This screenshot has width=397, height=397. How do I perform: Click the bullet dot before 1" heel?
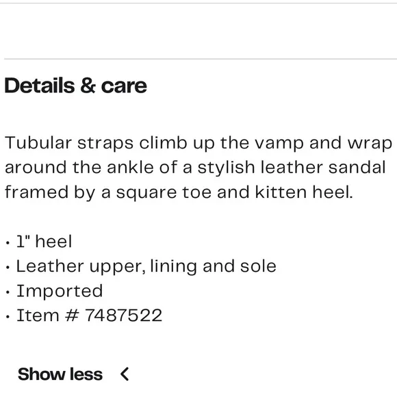click(x=8, y=243)
